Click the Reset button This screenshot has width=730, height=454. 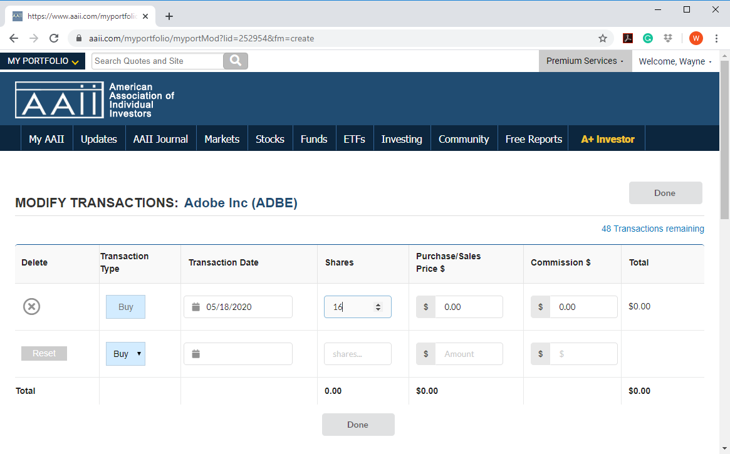tap(44, 354)
